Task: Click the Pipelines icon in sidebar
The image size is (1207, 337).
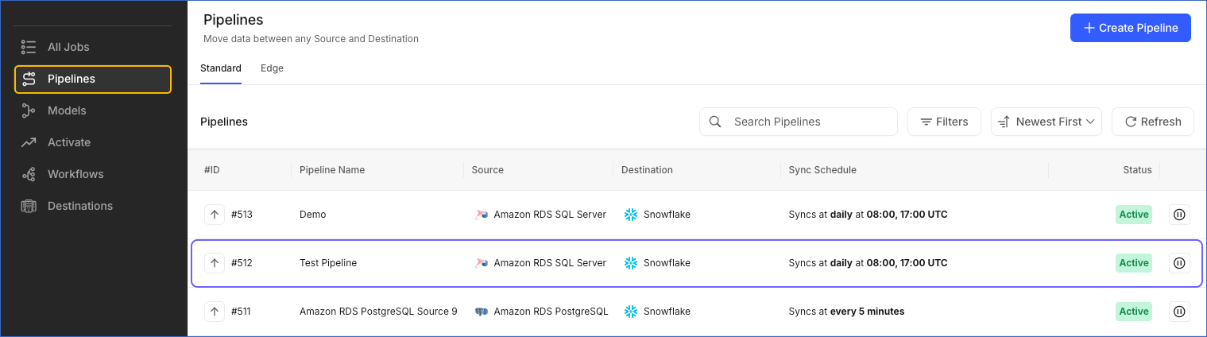Action: 29,79
